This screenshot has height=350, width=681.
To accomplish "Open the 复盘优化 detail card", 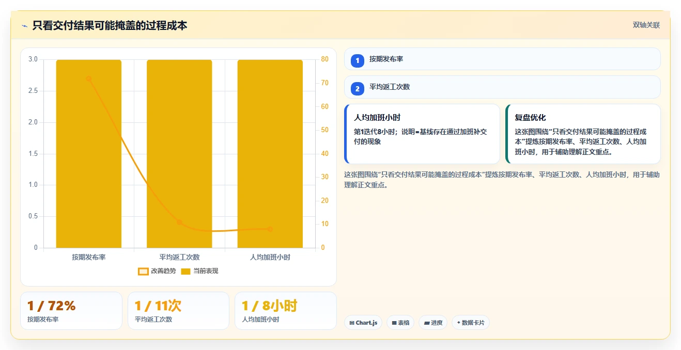I will [x=583, y=134].
